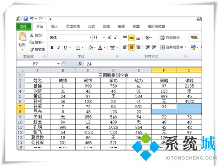Click the decrease indent icon

pos(147,47)
